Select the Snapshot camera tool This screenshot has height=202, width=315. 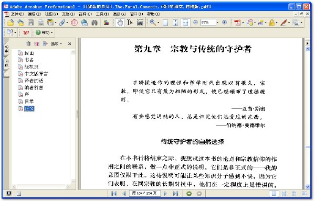coord(140,23)
